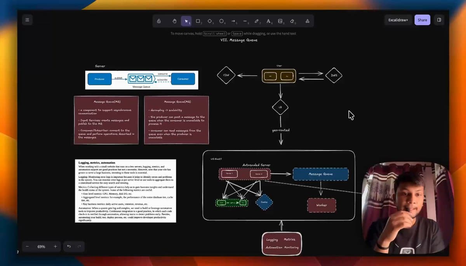The height and width of the screenshot is (266, 466).
Task: Click the presenter webcam video overlay
Action: (407, 208)
